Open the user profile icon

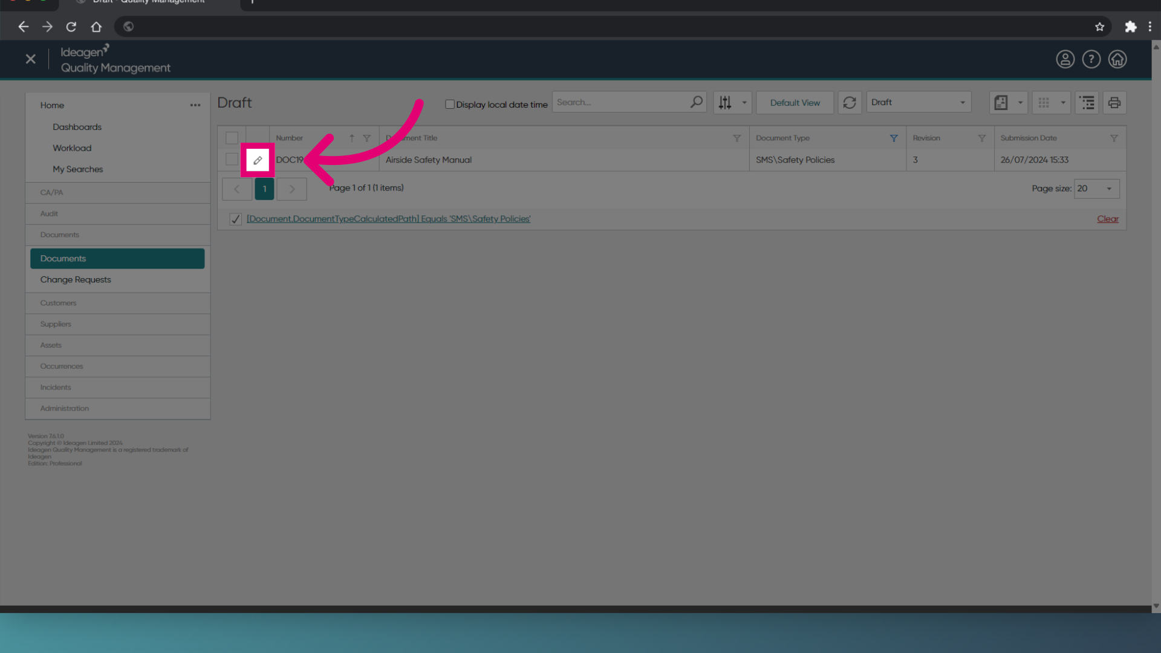point(1065,59)
